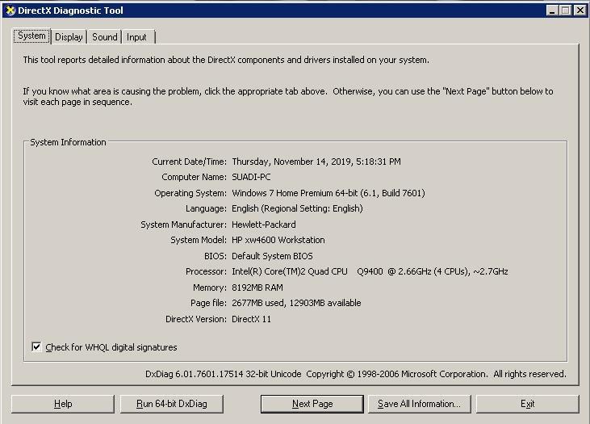
Task: Click the Help button
Action: [63, 404]
